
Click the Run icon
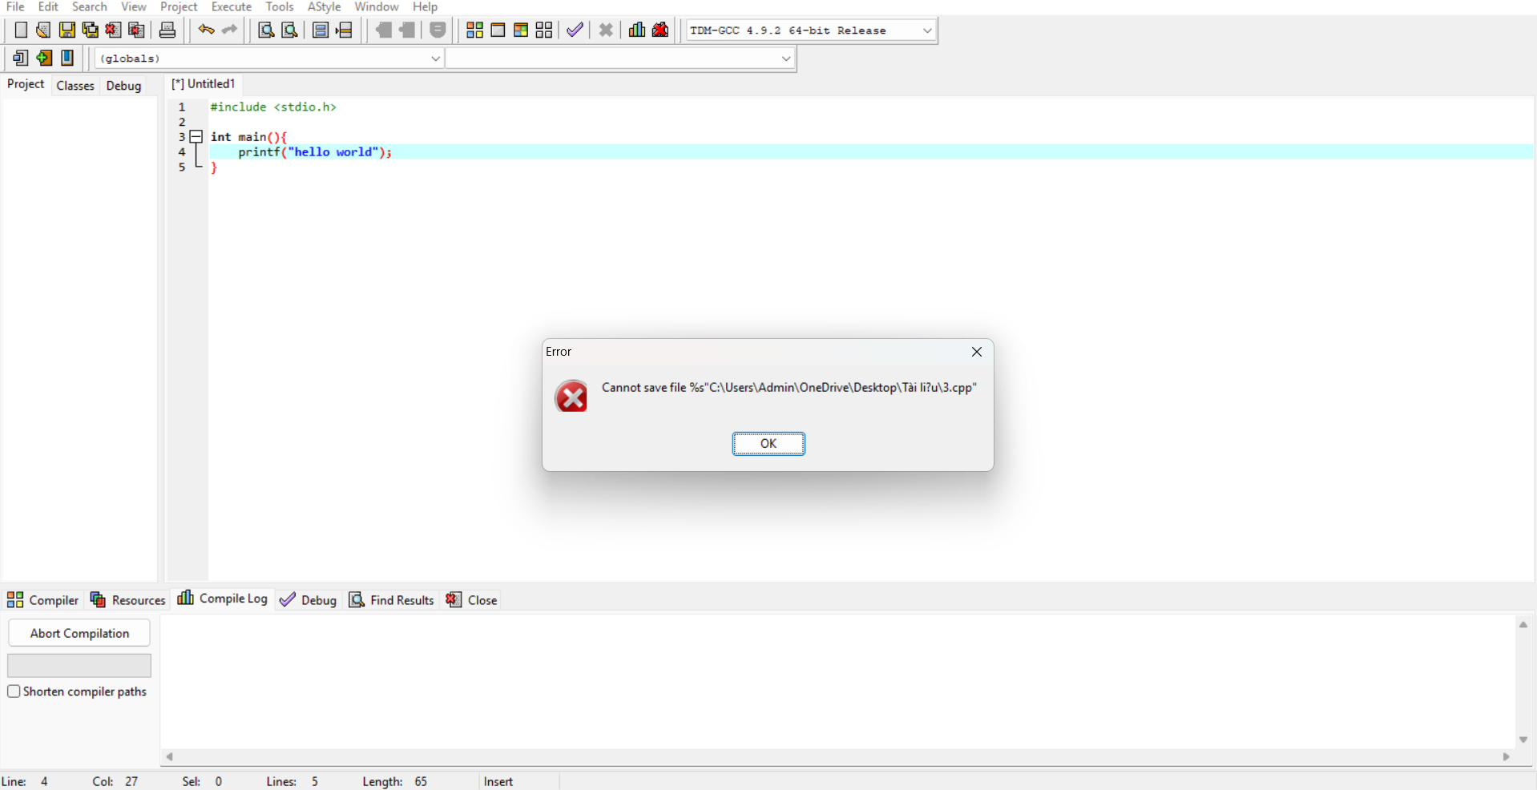(498, 30)
